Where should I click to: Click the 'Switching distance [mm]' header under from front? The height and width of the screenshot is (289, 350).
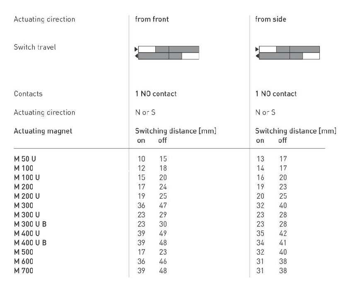point(176,131)
